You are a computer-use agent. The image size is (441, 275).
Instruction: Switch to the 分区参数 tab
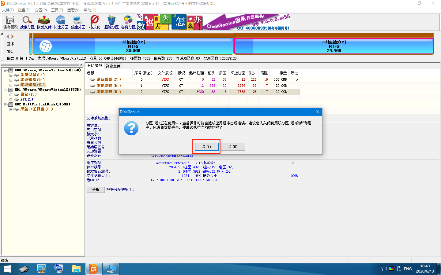95,66
